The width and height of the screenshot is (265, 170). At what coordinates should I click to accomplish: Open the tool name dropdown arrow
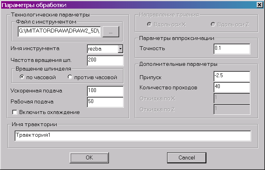click(120, 49)
